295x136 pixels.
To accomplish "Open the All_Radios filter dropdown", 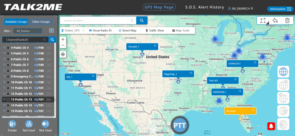I will pyautogui.click(x=27, y=31).
